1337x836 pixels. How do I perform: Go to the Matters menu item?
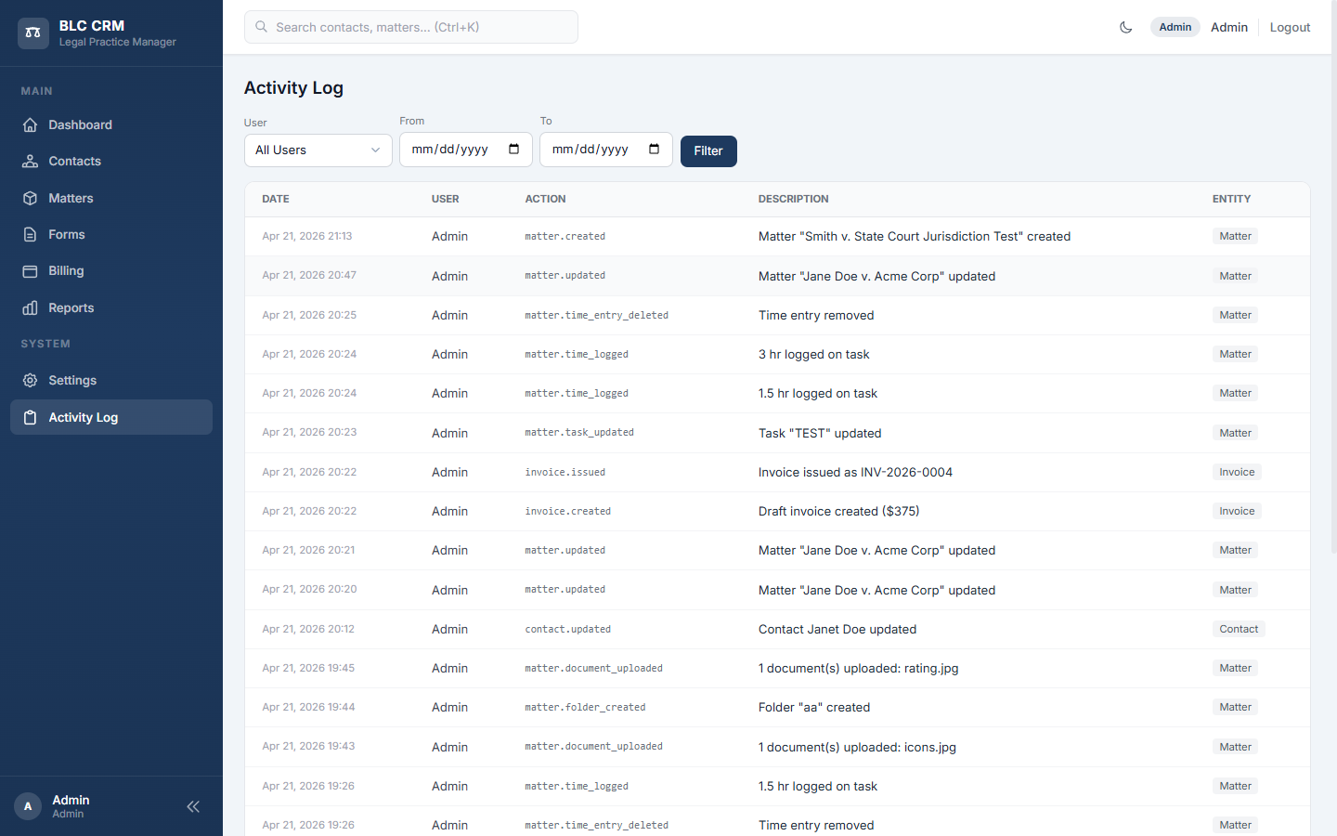pos(111,198)
